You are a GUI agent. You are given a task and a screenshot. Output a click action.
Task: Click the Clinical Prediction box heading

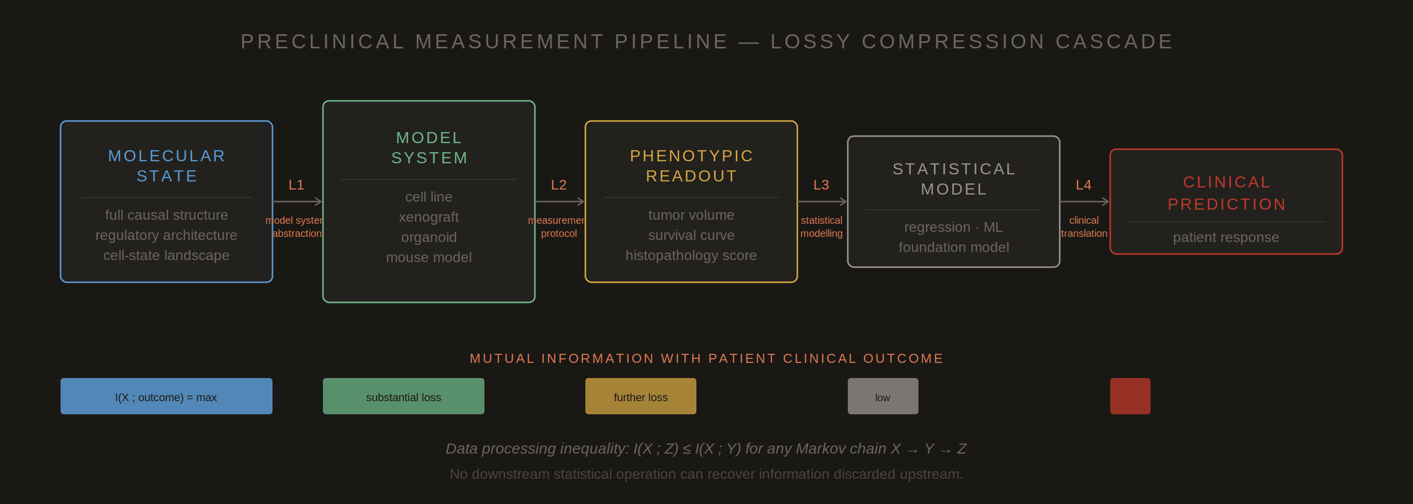click(1226, 193)
